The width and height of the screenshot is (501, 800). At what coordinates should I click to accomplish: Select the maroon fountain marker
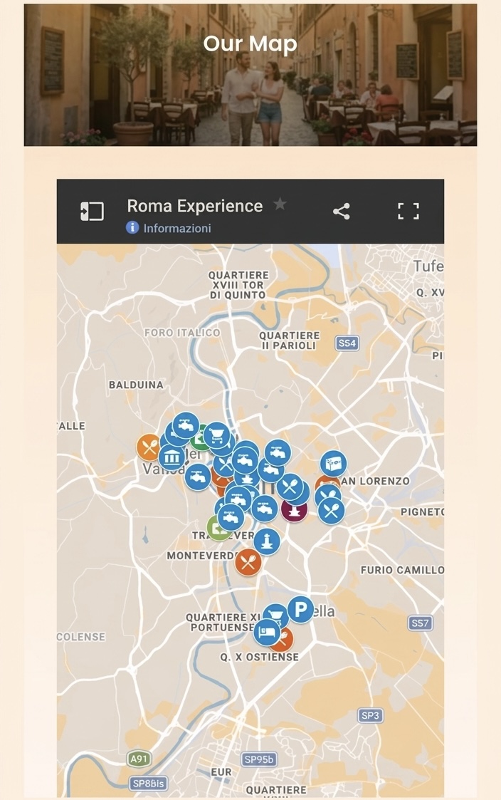295,510
